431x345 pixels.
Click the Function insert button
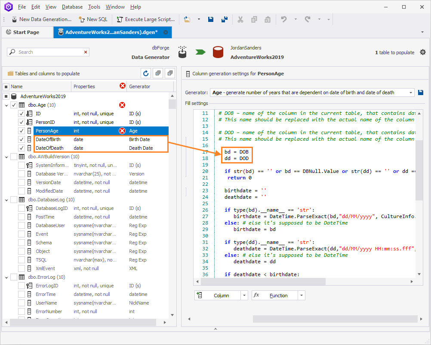(x=275, y=296)
